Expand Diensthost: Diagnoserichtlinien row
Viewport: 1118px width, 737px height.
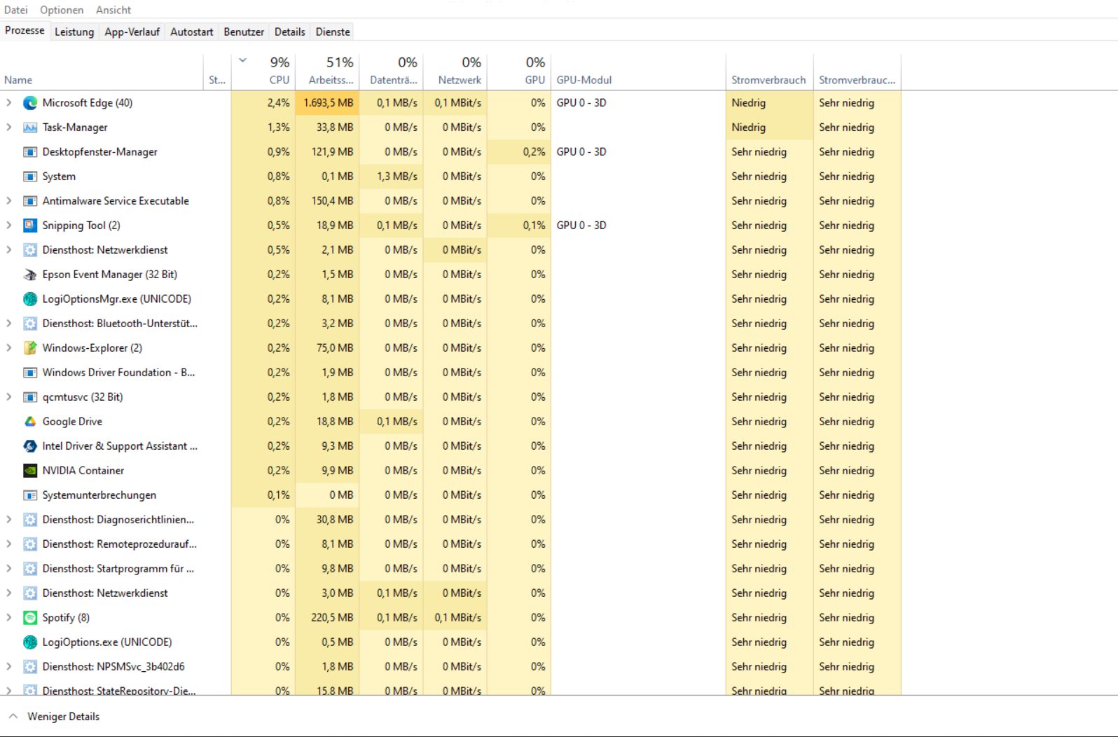[8, 520]
